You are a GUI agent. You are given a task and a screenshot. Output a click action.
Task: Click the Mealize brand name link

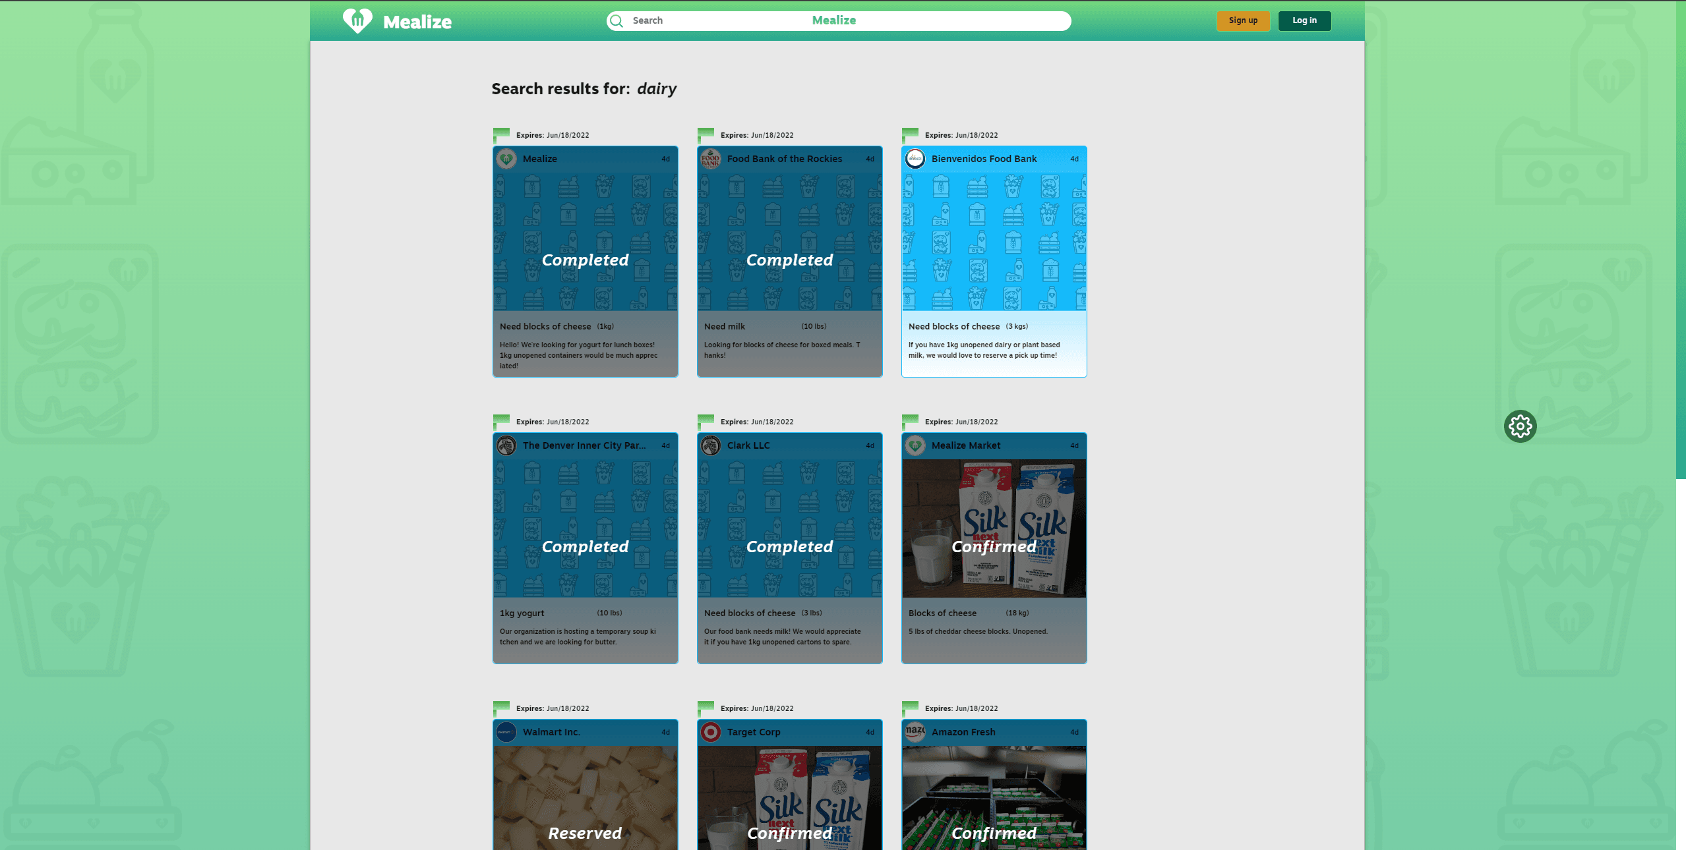click(417, 22)
